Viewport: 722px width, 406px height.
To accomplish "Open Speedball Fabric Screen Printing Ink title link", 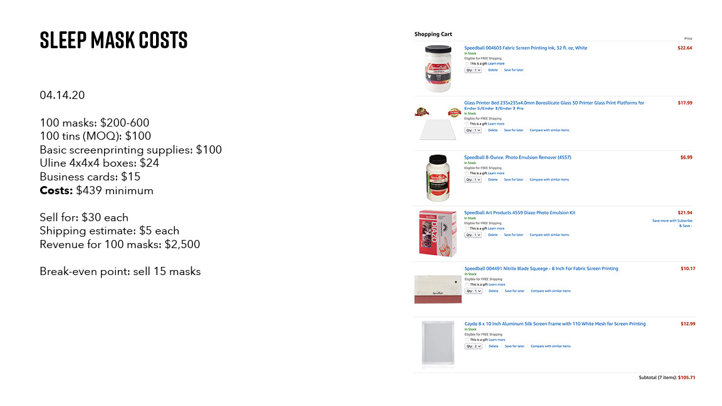I will pos(525,48).
